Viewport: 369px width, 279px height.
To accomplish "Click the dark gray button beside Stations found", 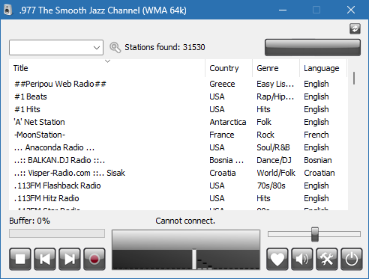I will [x=313, y=47].
